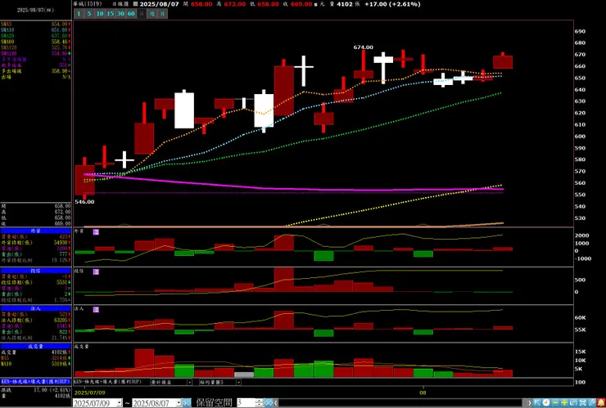Image resolution: width=606 pixels, height=408 pixels.
Task: Click the SMA10 legend entry
Action: pyautogui.click(x=35, y=29)
